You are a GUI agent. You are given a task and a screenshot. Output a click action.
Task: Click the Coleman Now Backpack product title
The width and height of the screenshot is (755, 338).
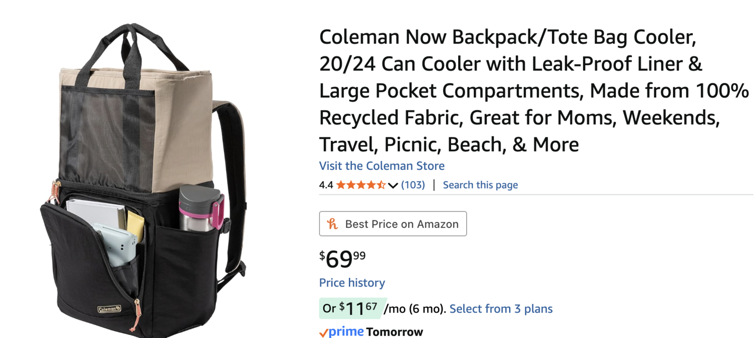click(x=533, y=91)
